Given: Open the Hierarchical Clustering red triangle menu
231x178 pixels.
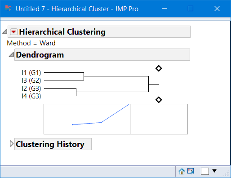Looking at the screenshot, I should tap(13, 32).
